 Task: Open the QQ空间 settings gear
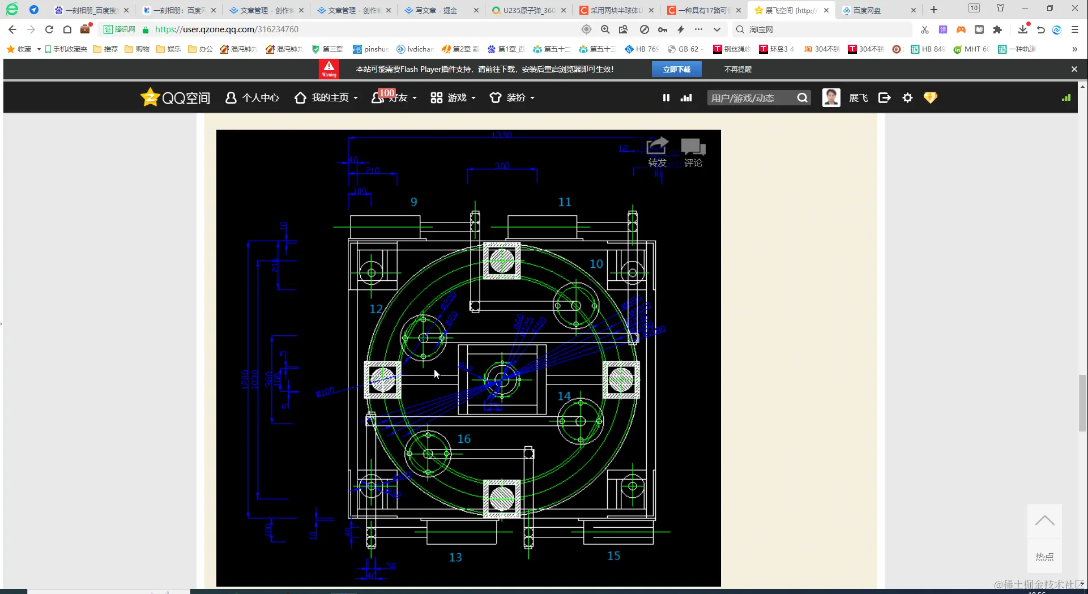[x=907, y=98]
